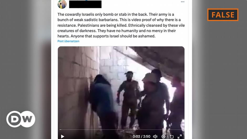Click the line starting 'resistance. Palestinians are being killed'
Viewport: 247px width, 139px height.
pyautogui.click(x=121, y=25)
